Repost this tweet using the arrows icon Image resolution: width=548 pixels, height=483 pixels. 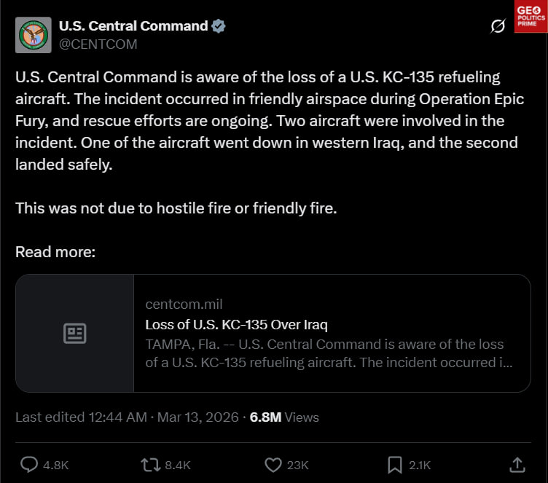coord(149,464)
